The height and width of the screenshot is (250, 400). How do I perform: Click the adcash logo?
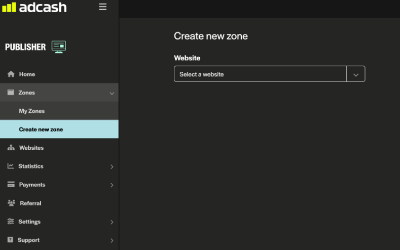34,8
